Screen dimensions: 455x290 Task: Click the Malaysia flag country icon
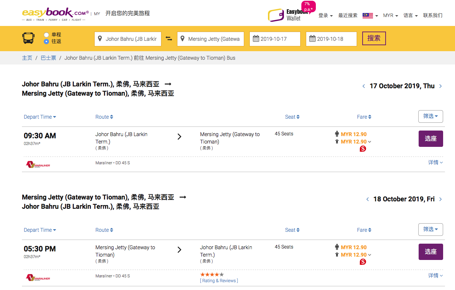pos(368,16)
